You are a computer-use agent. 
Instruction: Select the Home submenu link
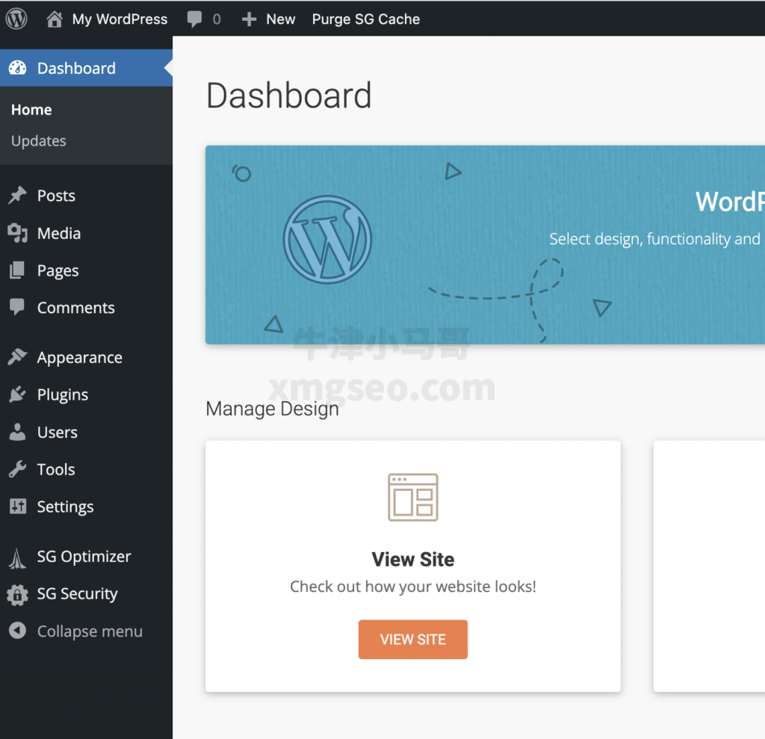pyautogui.click(x=31, y=110)
